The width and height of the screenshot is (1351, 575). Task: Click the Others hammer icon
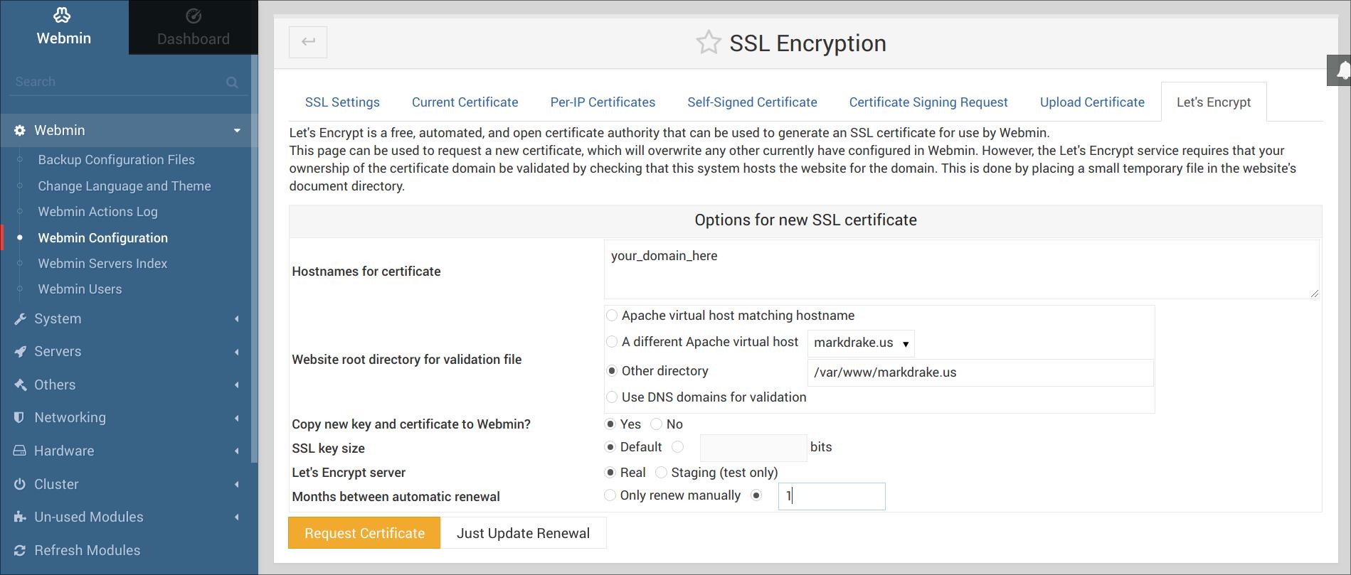(x=20, y=385)
